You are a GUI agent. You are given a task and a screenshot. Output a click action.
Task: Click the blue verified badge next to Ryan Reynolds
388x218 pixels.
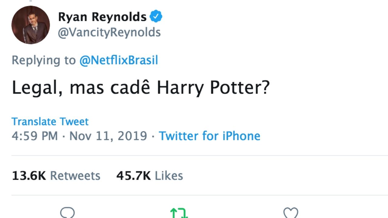pos(156,16)
